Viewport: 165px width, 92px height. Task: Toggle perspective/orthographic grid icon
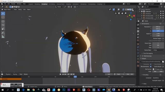tap(116, 13)
